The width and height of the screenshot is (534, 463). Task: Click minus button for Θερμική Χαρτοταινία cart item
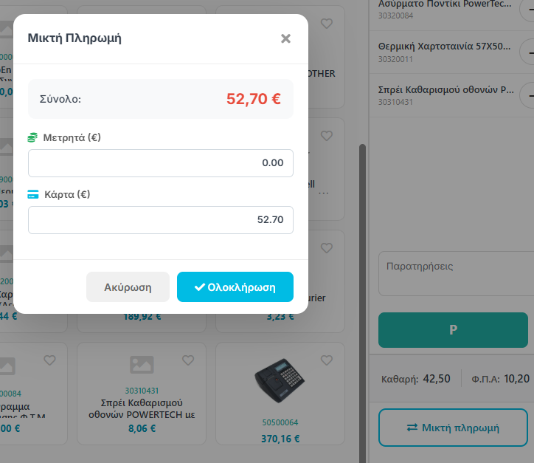coord(529,52)
